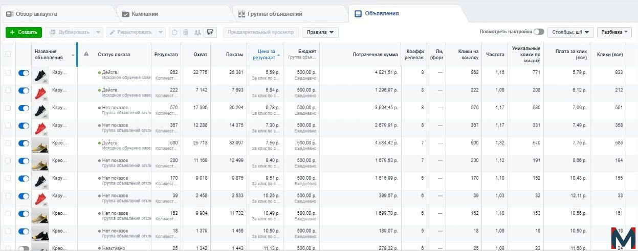This screenshot has height=251, width=638.
Task: Open shoe thumbnail in 1 615,99 р. row
Action: point(40,181)
